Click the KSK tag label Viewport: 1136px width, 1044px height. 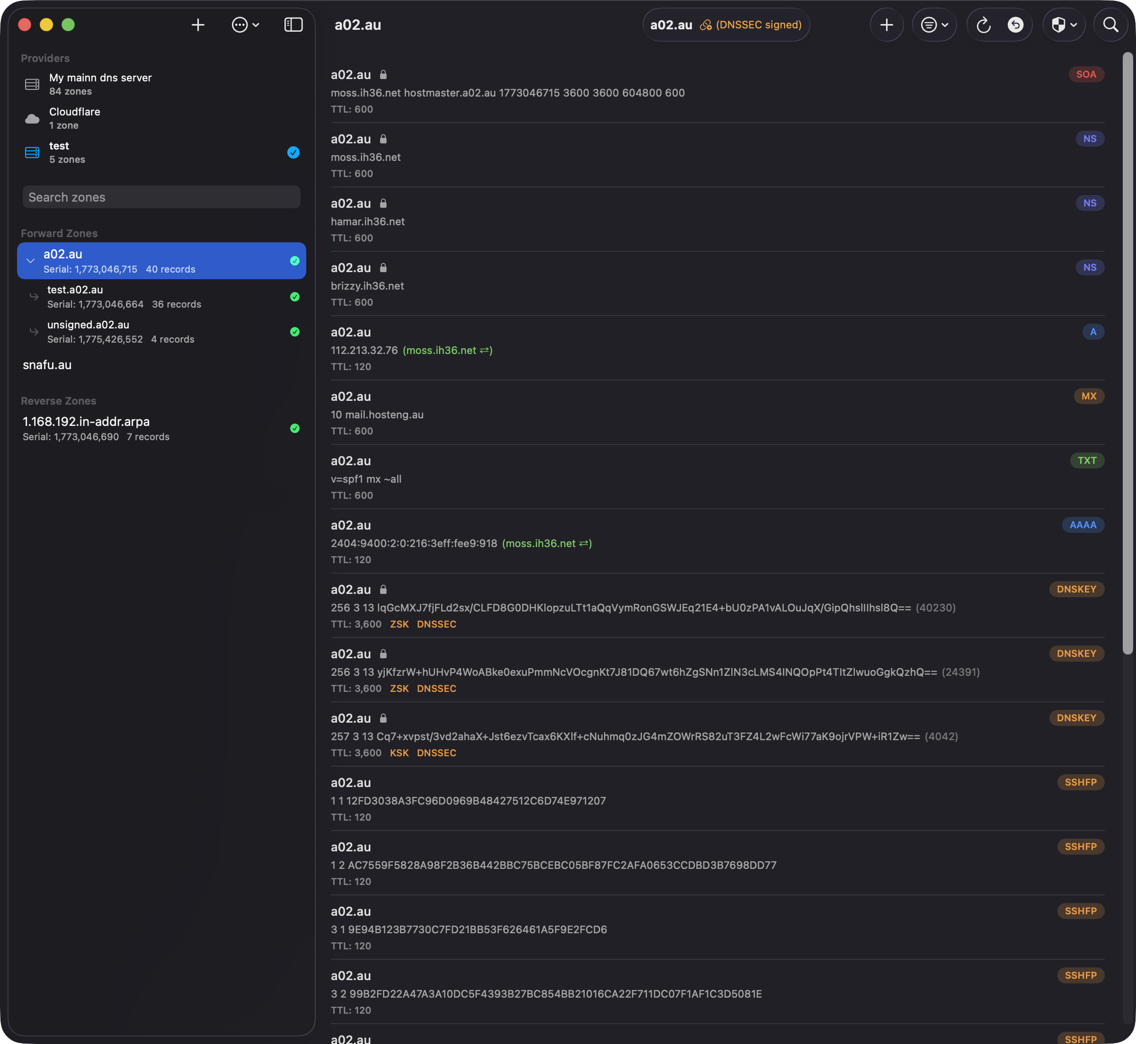click(399, 753)
